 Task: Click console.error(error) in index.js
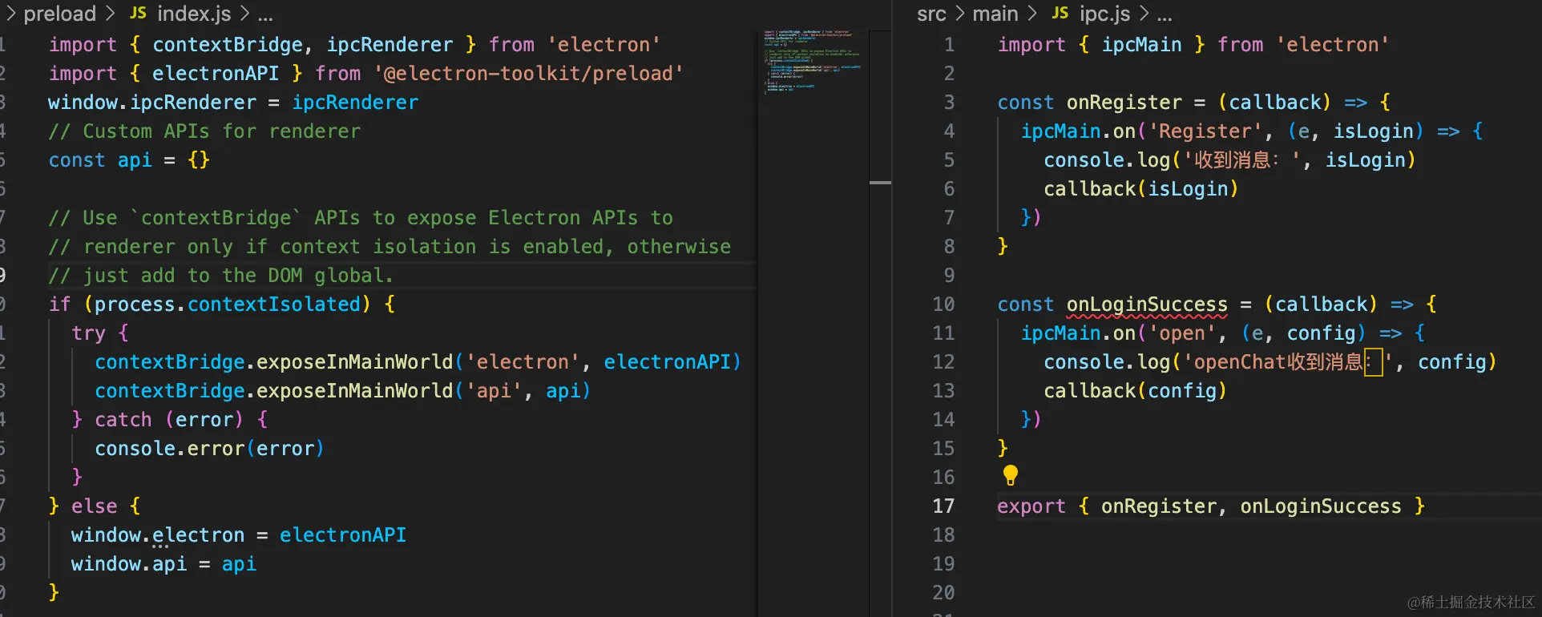[x=209, y=449]
